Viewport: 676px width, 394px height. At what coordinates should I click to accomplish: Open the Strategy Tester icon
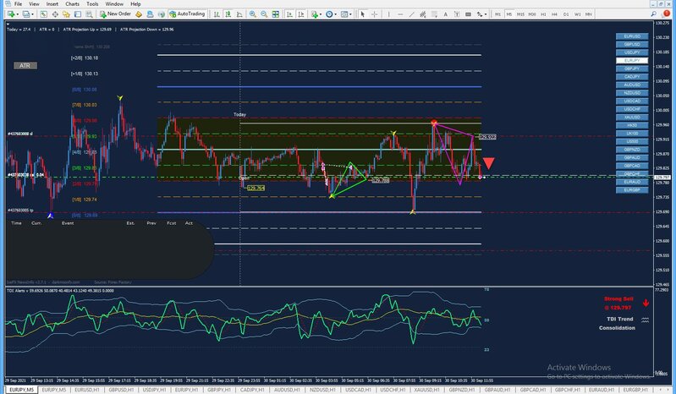(x=89, y=14)
